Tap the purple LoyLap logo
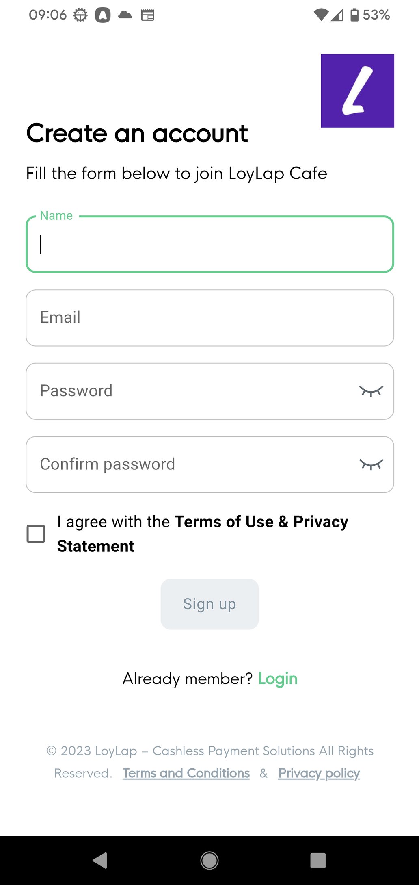This screenshot has height=885, width=419. 357,91
